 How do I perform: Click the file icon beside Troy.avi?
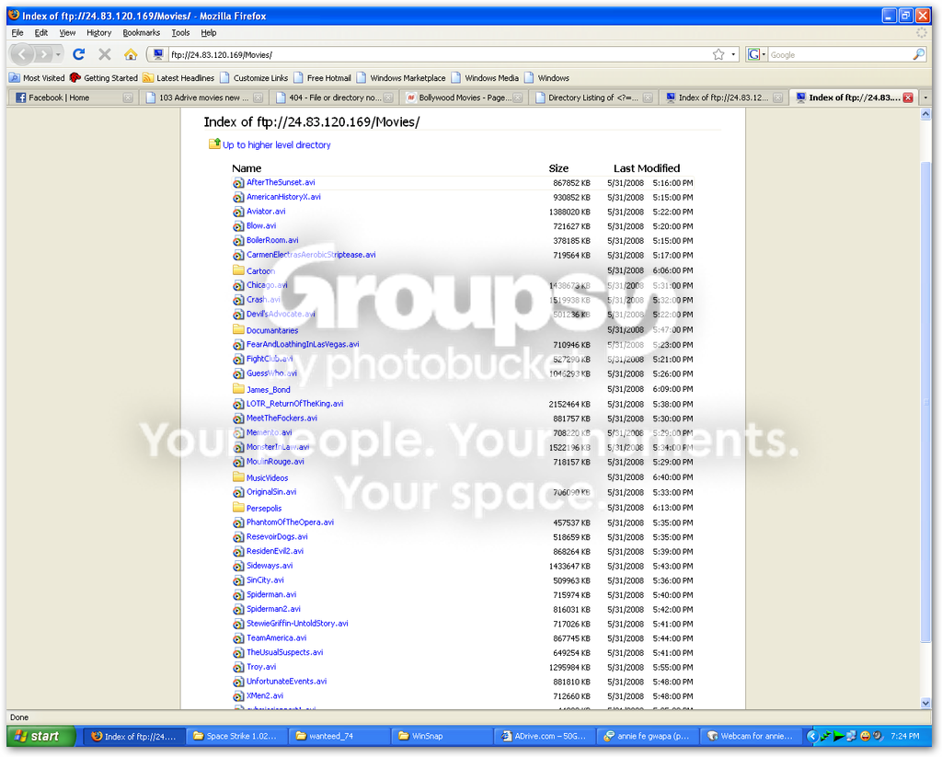(238, 668)
